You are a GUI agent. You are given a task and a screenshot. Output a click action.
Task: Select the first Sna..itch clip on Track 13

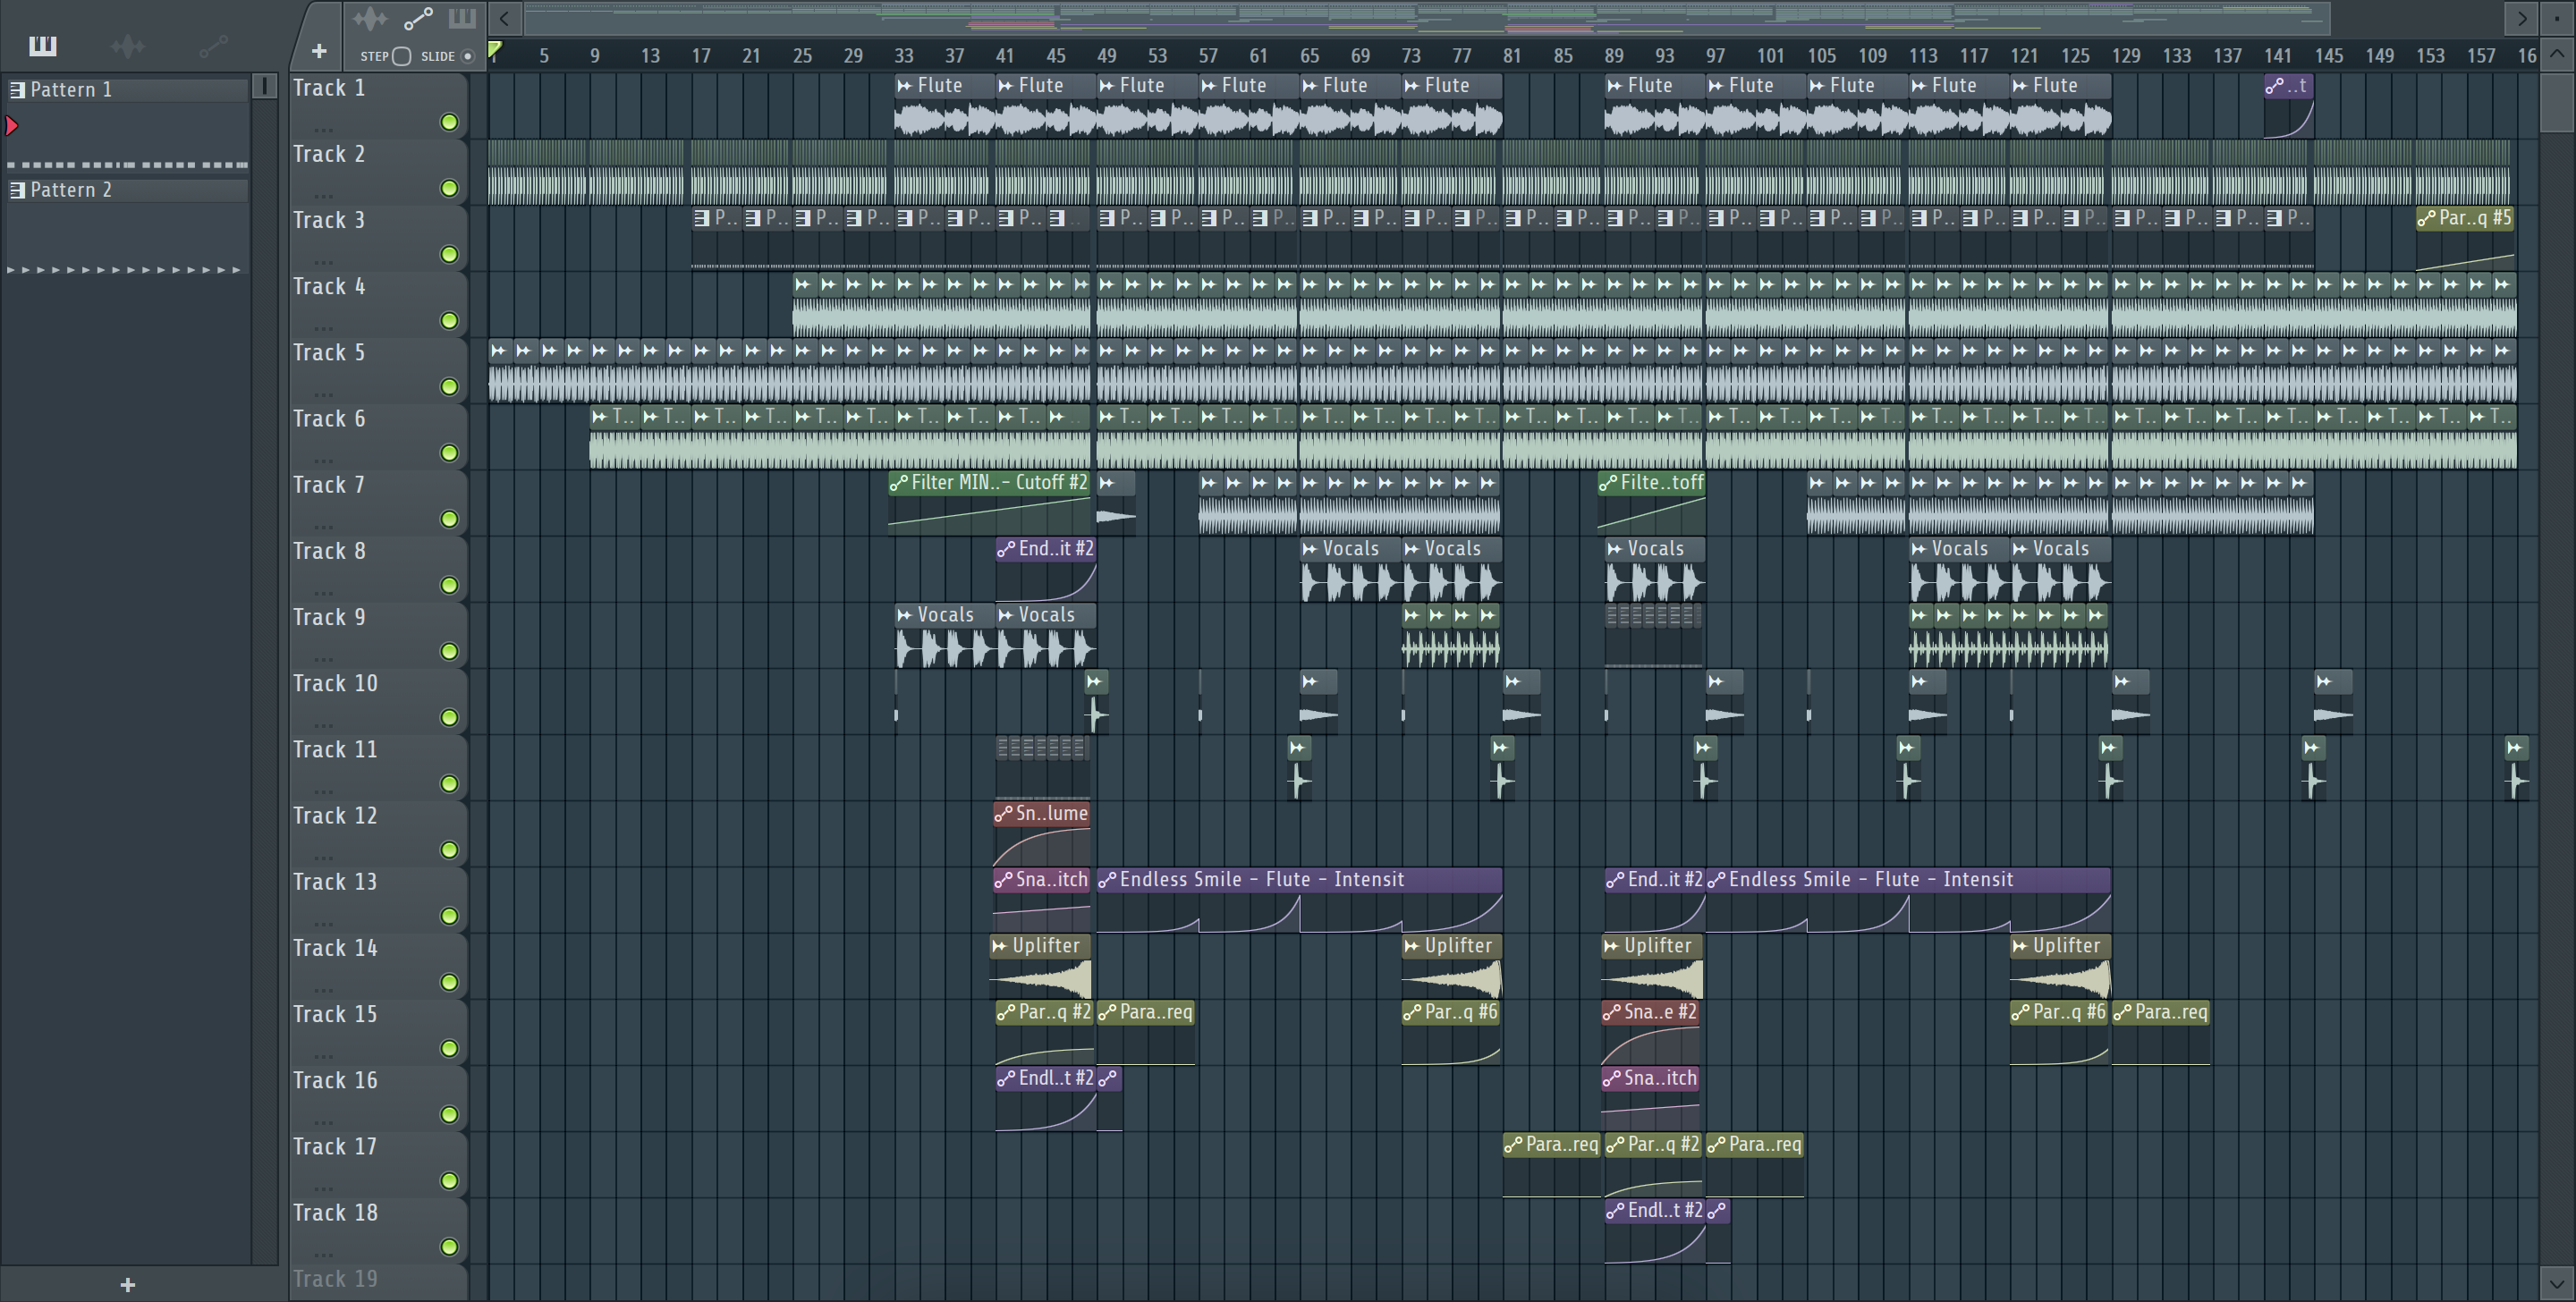[1041, 899]
